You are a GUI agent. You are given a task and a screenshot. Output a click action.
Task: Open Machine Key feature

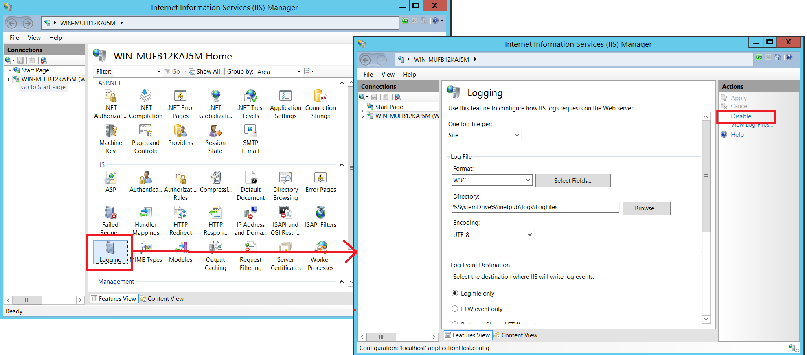(x=111, y=139)
